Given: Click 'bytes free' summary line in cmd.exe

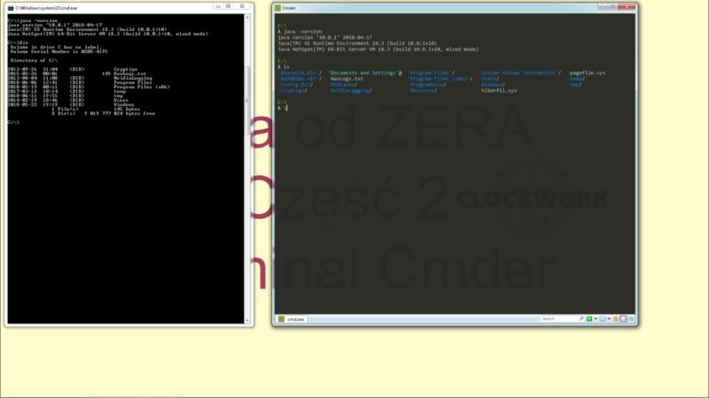Looking at the screenshot, I should 103,113.
